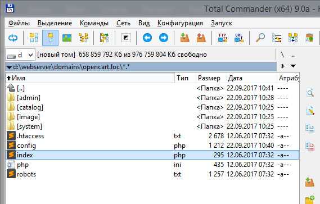The height and width of the screenshot is (204, 320).
Task: Click the Sublime icon next to robots
Action: pos(11,174)
